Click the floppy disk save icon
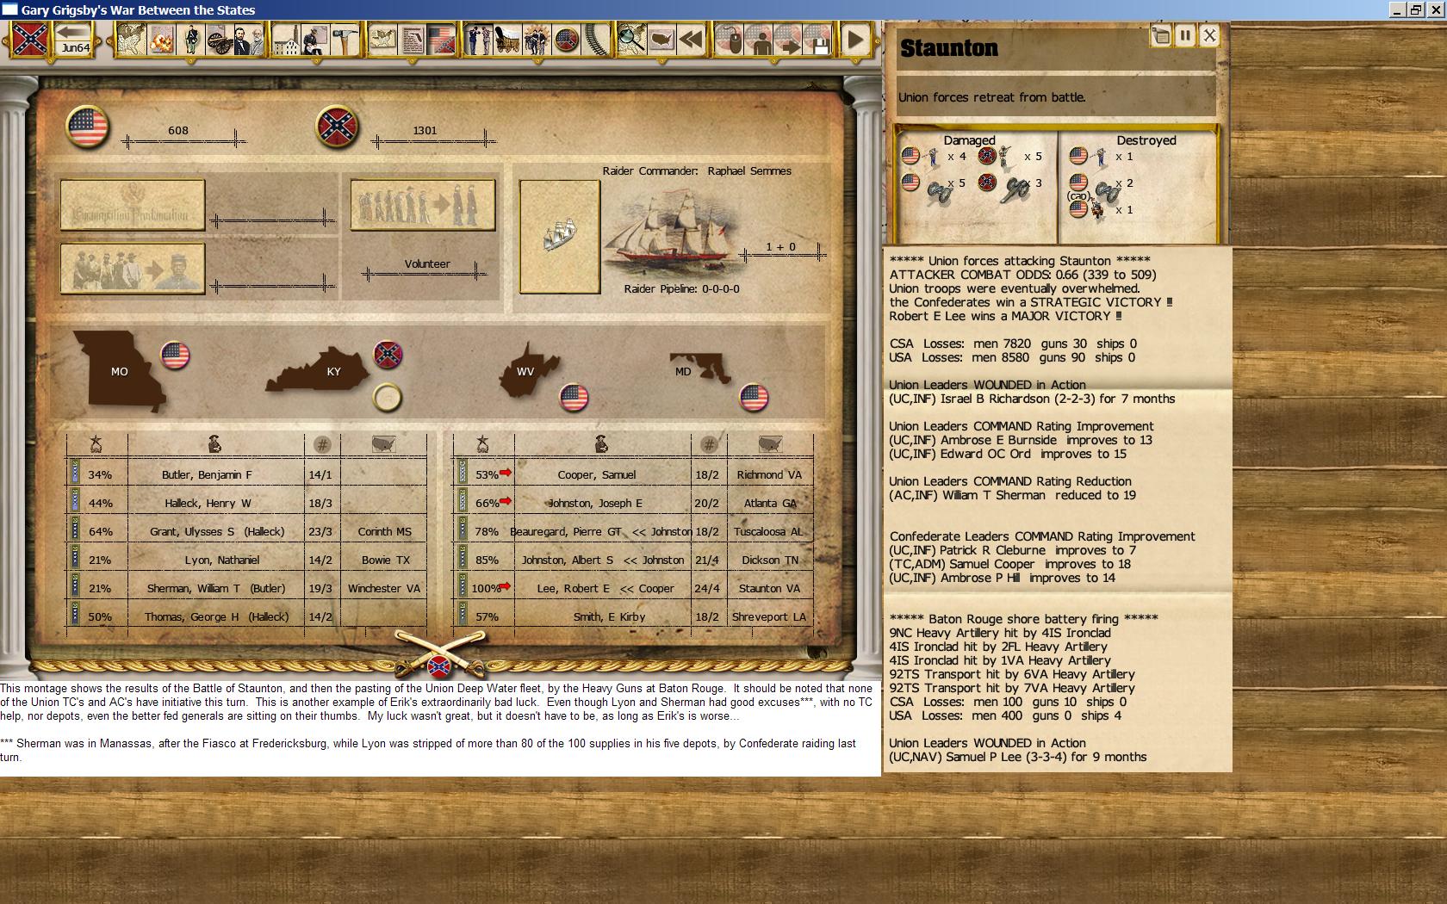The width and height of the screenshot is (1447, 904). pos(818,40)
